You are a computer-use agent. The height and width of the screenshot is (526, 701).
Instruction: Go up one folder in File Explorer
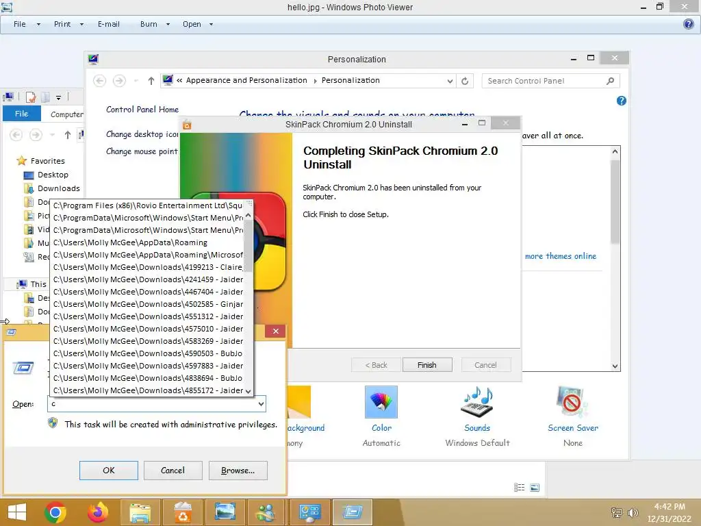(x=68, y=135)
